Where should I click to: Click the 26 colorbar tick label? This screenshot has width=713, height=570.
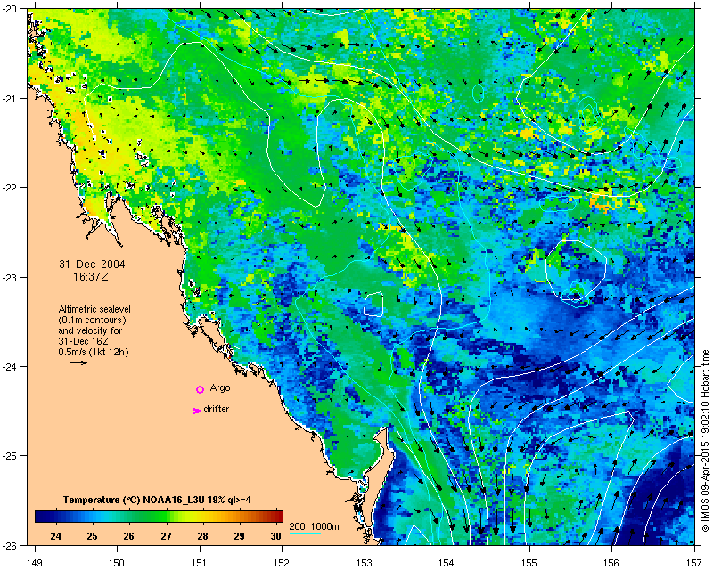(x=128, y=536)
